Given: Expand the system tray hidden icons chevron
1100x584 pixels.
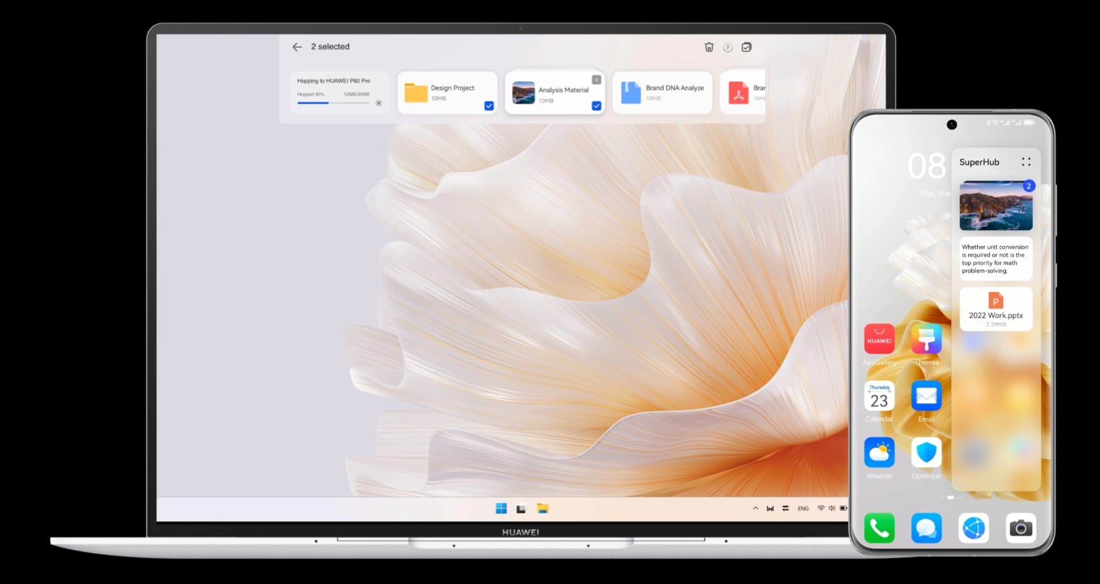Looking at the screenshot, I should [x=755, y=508].
